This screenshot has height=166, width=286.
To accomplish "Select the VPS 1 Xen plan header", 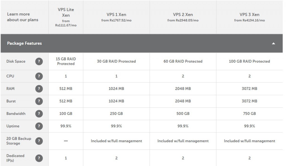I will [116, 17].
